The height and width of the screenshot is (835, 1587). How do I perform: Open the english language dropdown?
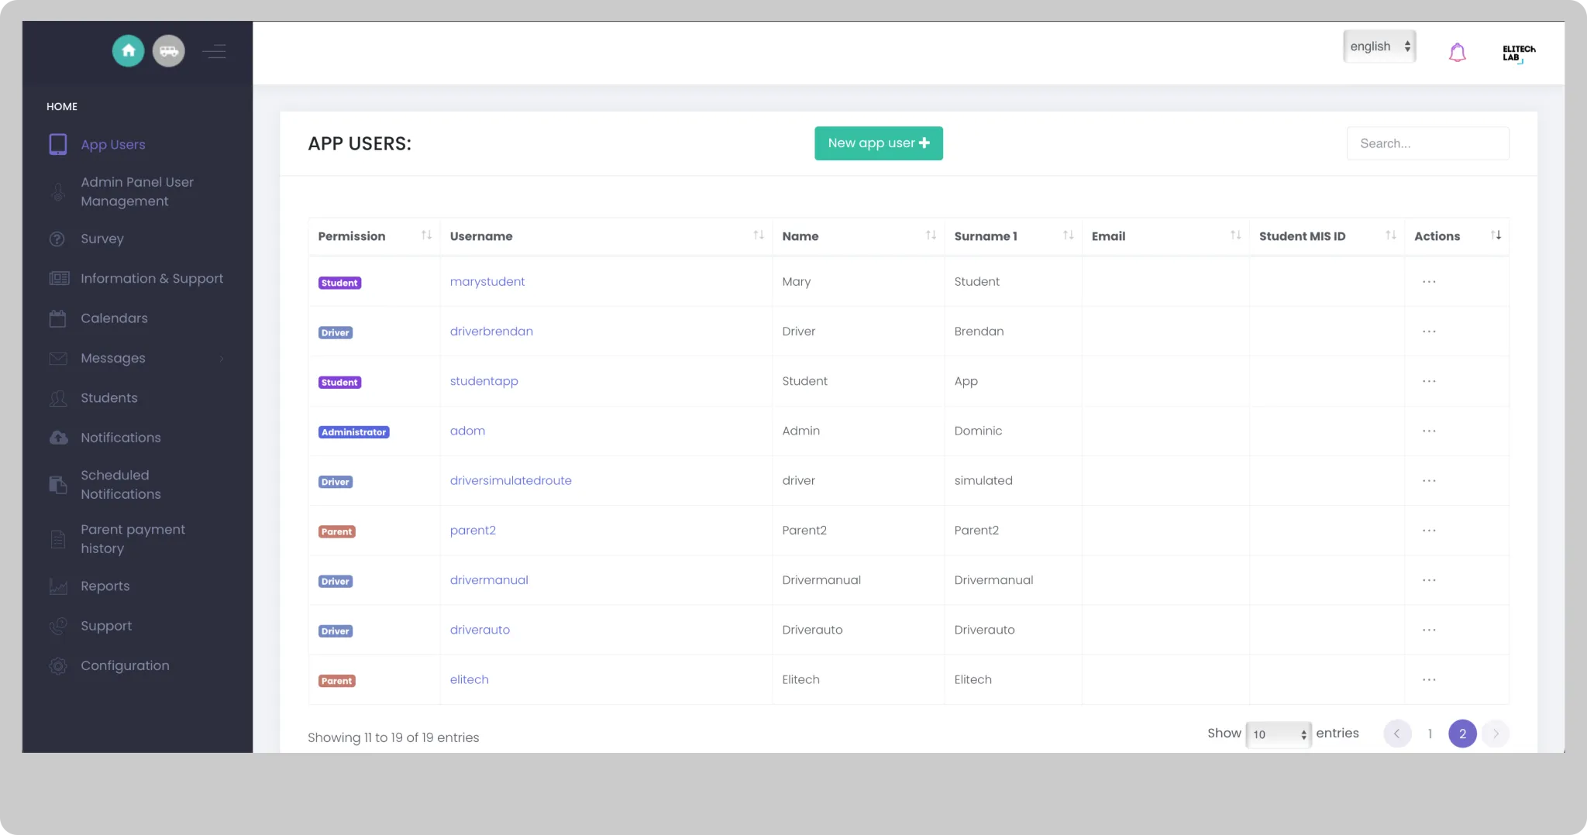pos(1379,46)
